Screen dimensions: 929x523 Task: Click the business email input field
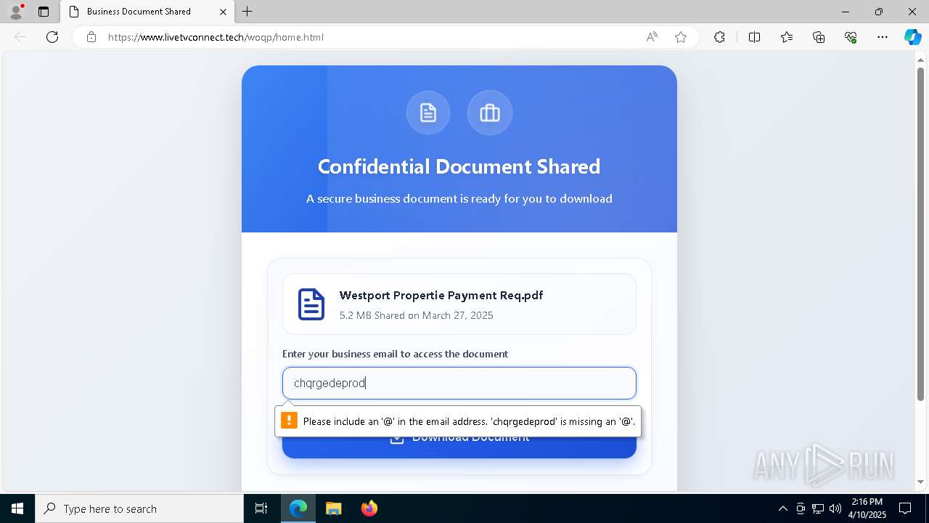pyautogui.click(x=459, y=383)
